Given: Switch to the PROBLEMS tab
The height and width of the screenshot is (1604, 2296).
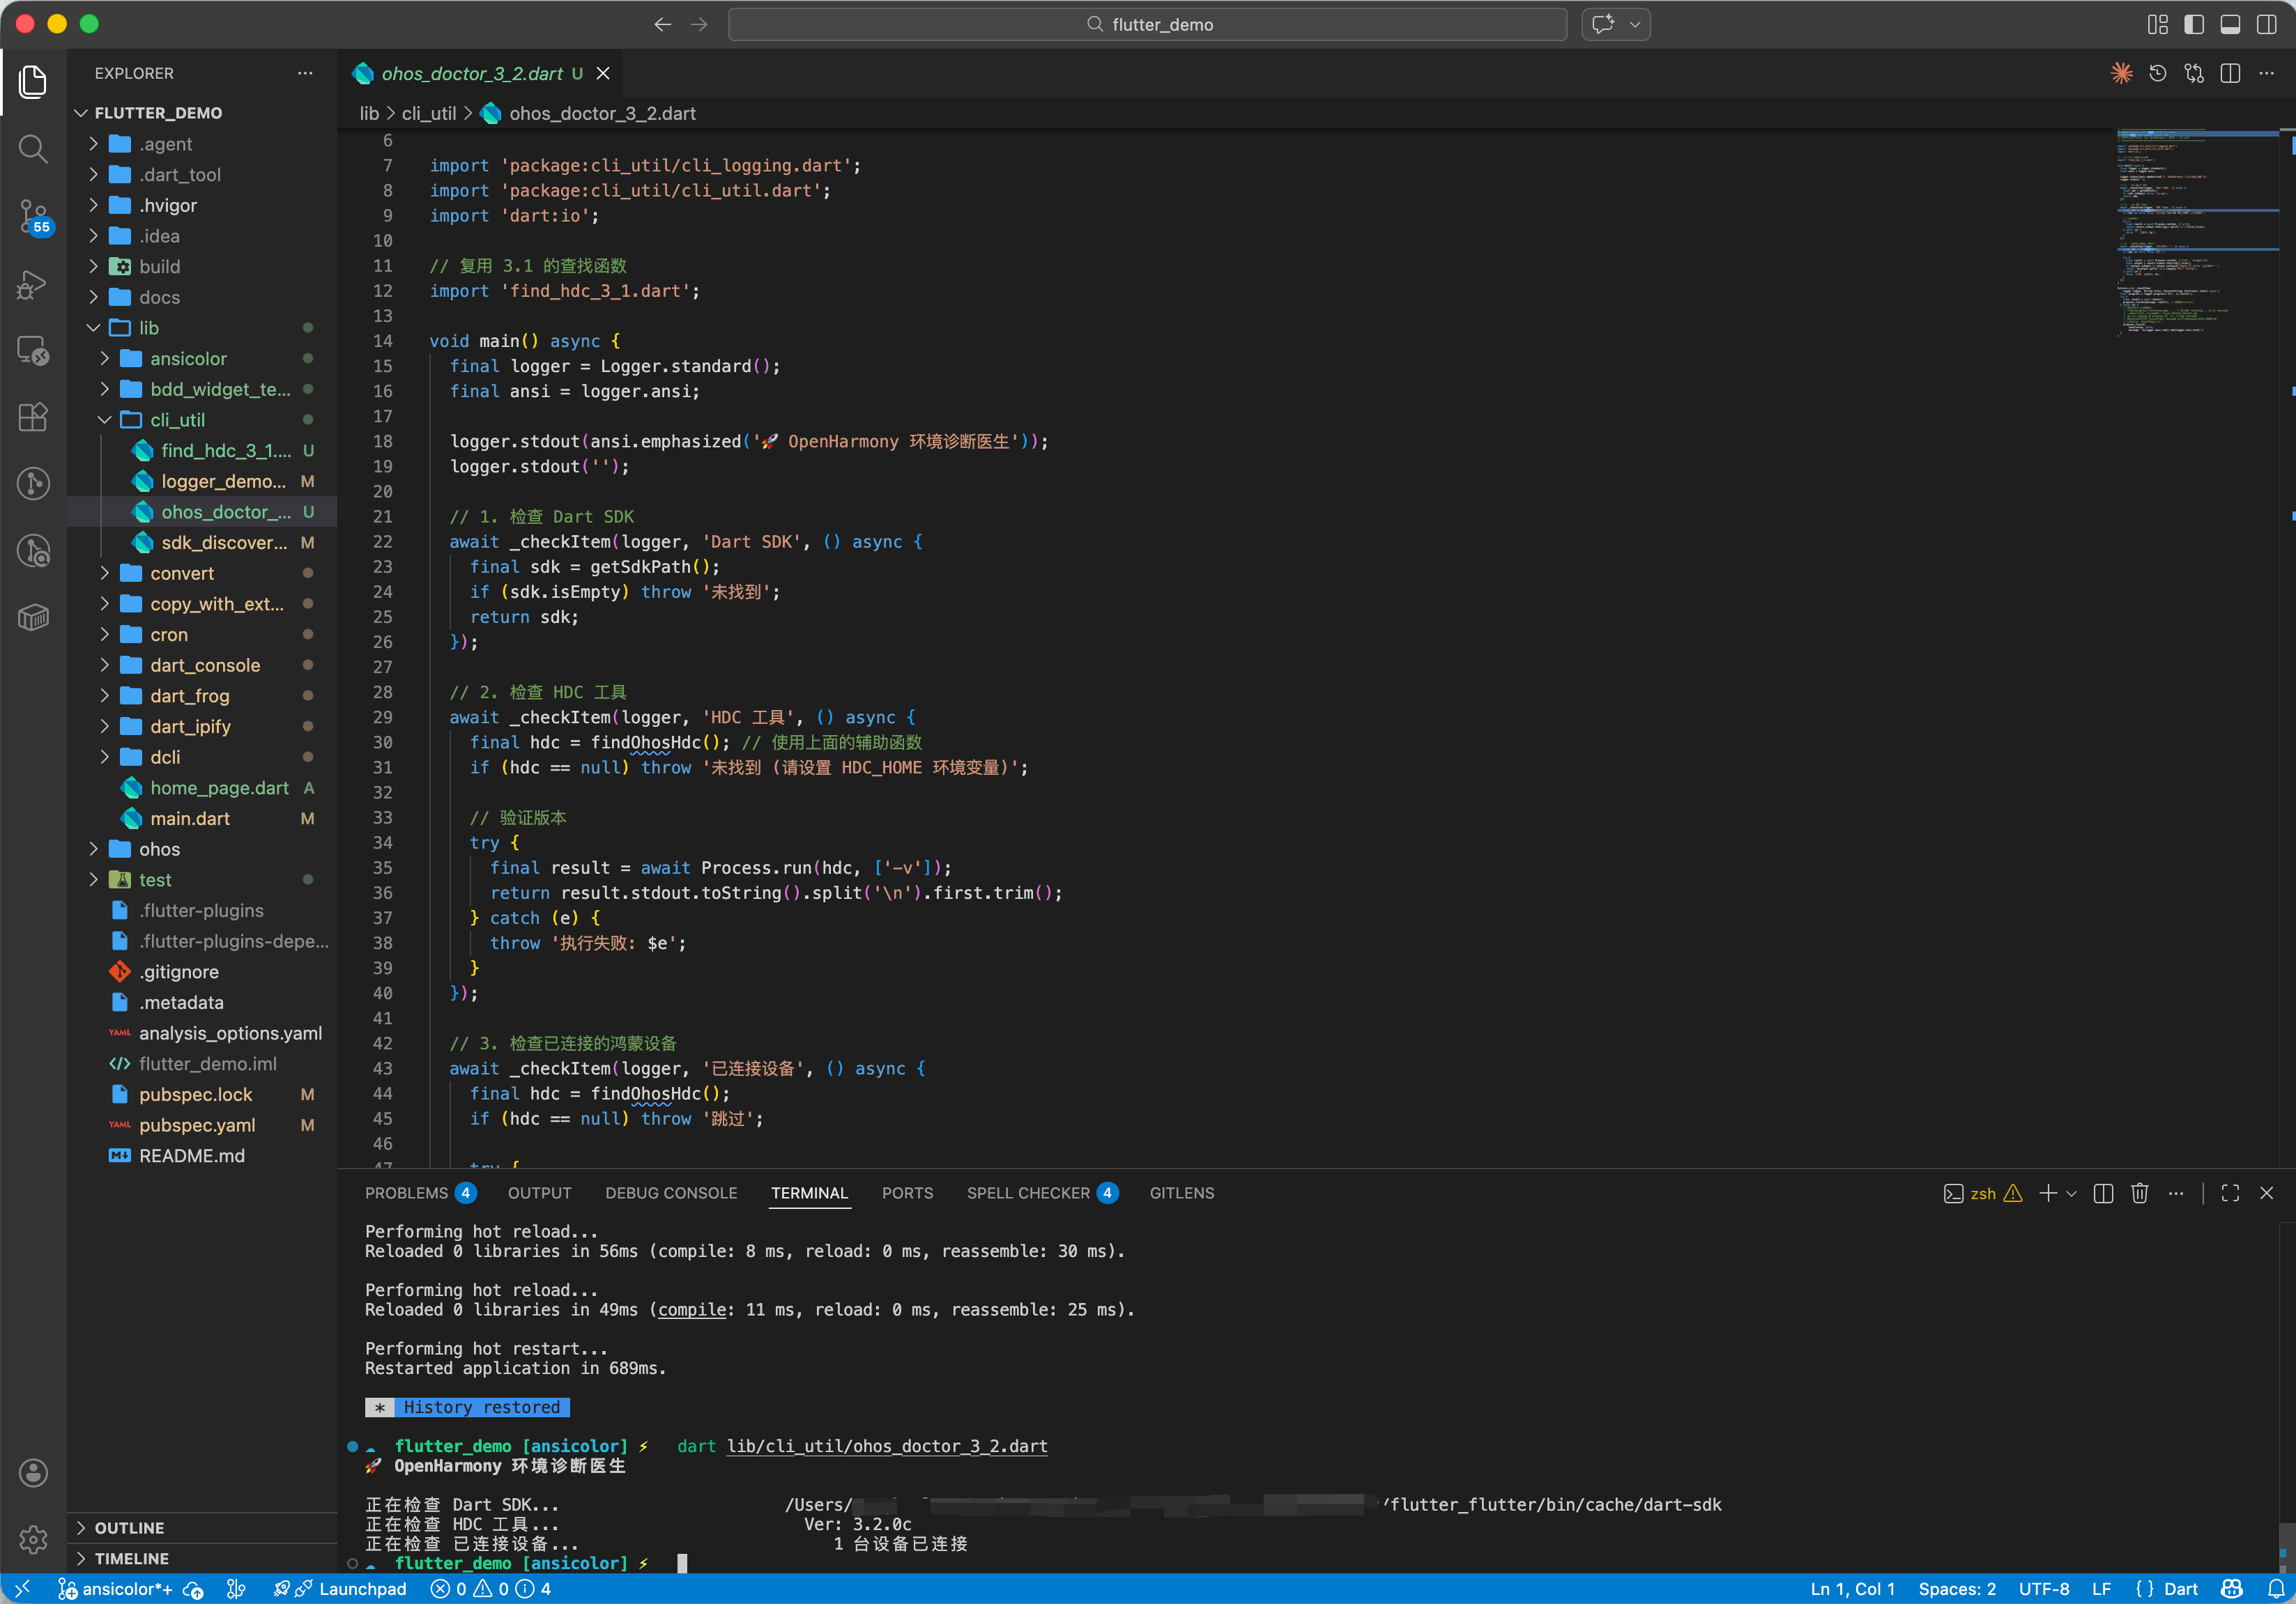Looking at the screenshot, I should (407, 1194).
